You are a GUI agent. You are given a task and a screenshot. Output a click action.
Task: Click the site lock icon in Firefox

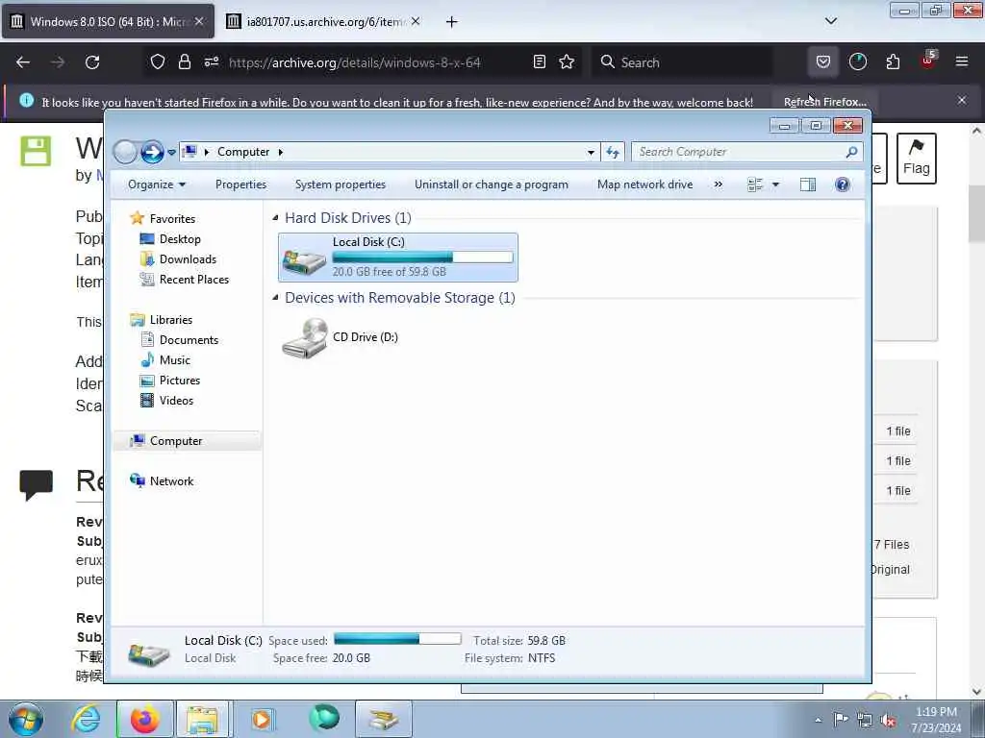(x=184, y=61)
